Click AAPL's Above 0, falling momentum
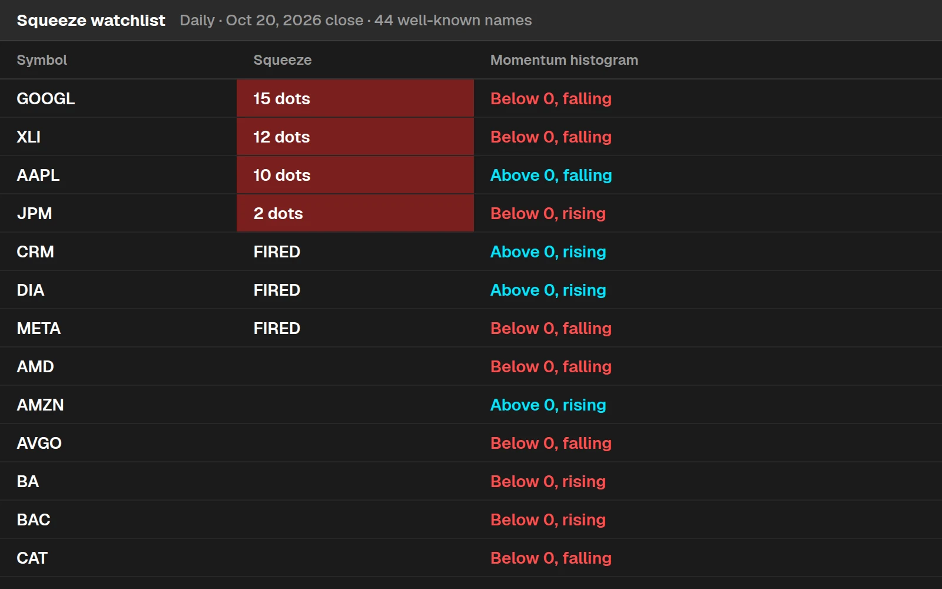 point(551,175)
